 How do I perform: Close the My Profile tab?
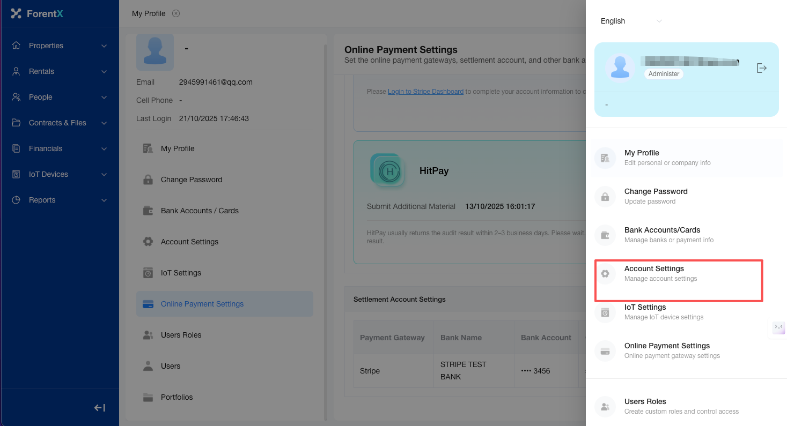click(x=176, y=13)
